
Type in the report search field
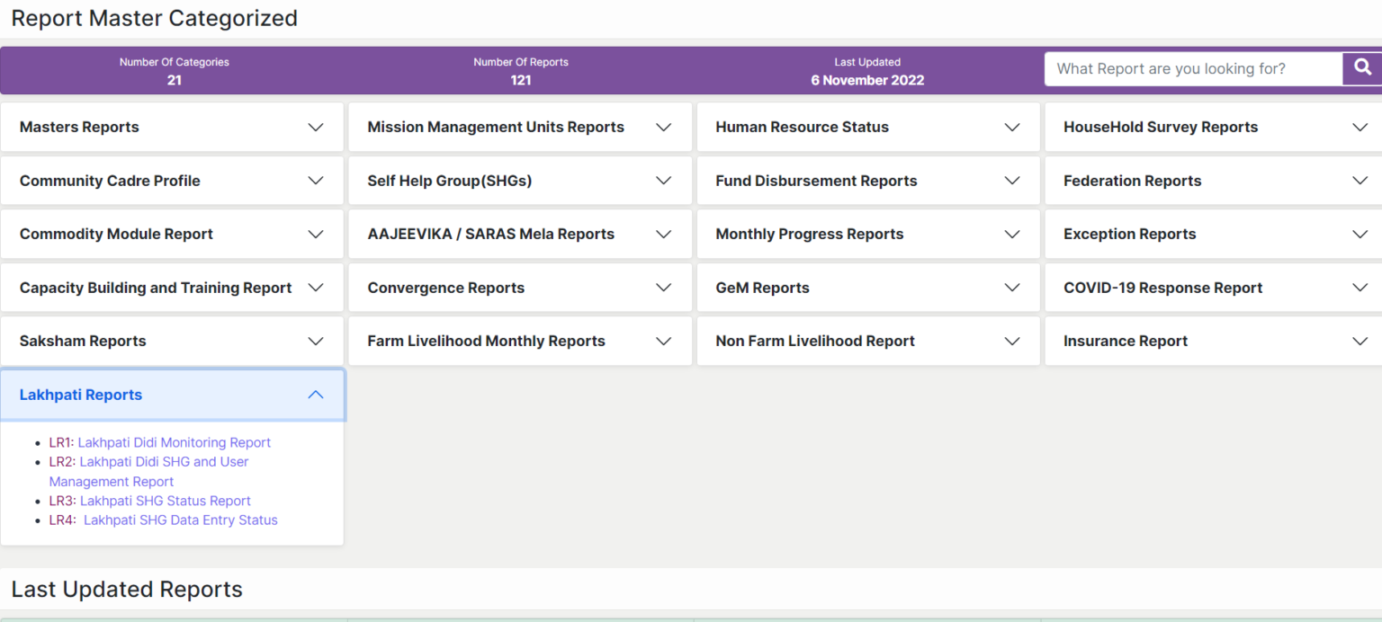click(x=1193, y=69)
